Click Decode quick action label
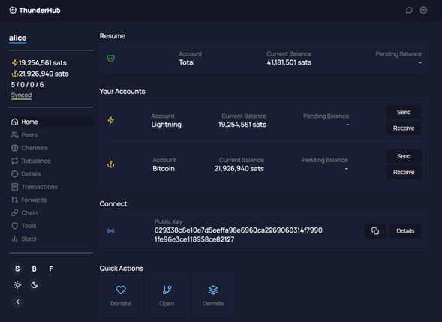 point(213,304)
